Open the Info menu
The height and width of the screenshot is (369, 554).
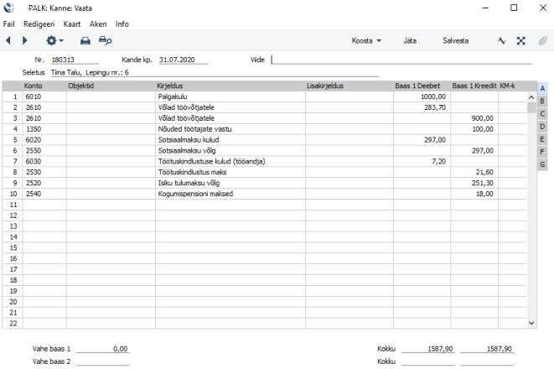(122, 24)
